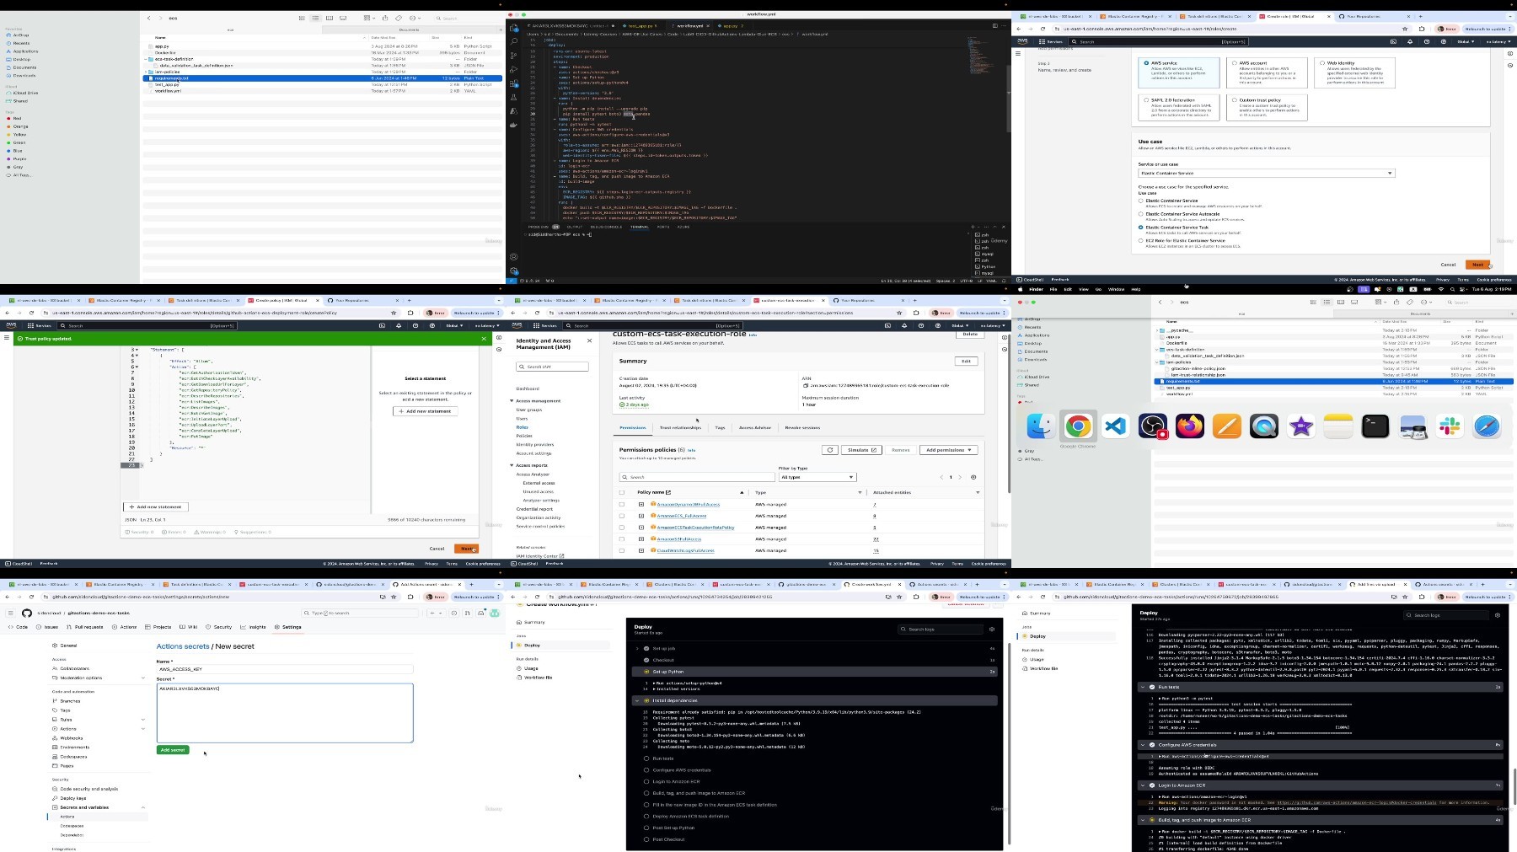Image resolution: width=1517 pixels, height=852 pixels.
Task: Select OBS Studio in the app switcher
Action: (x=1153, y=426)
